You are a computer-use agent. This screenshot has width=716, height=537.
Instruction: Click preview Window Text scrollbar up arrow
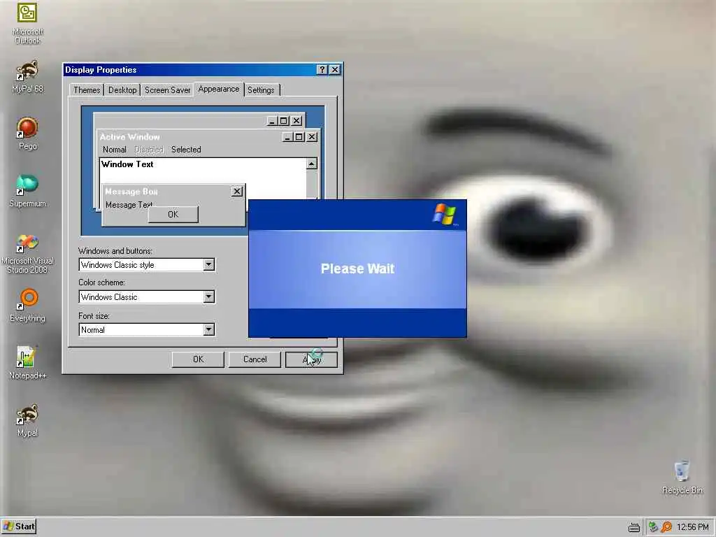[x=311, y=164]
